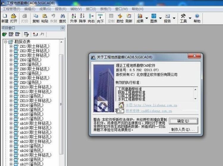Open the 帮助(H) menu

[x=138, y=9]
